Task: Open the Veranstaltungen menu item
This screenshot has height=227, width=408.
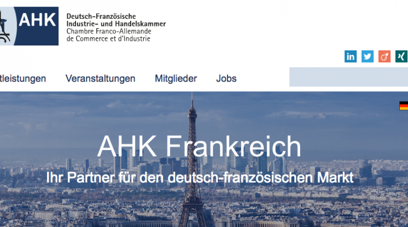Action: (x=100, y=79)
